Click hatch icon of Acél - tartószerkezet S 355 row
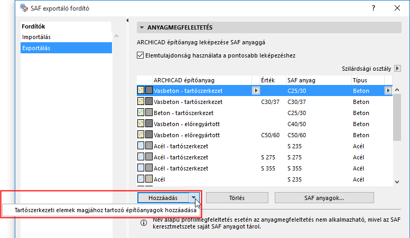 point(141,168)
